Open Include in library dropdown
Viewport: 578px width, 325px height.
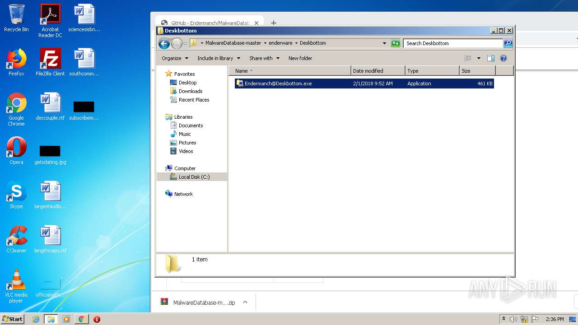click(x=219, y=58)
